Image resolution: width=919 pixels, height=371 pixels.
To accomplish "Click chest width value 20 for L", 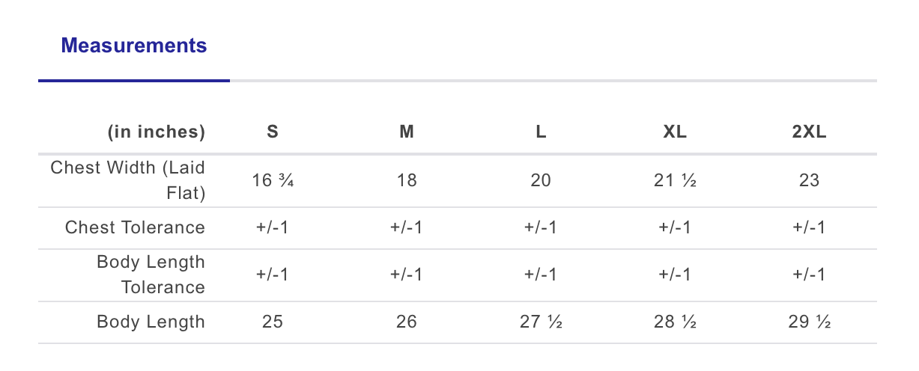I will click(541, 180).
